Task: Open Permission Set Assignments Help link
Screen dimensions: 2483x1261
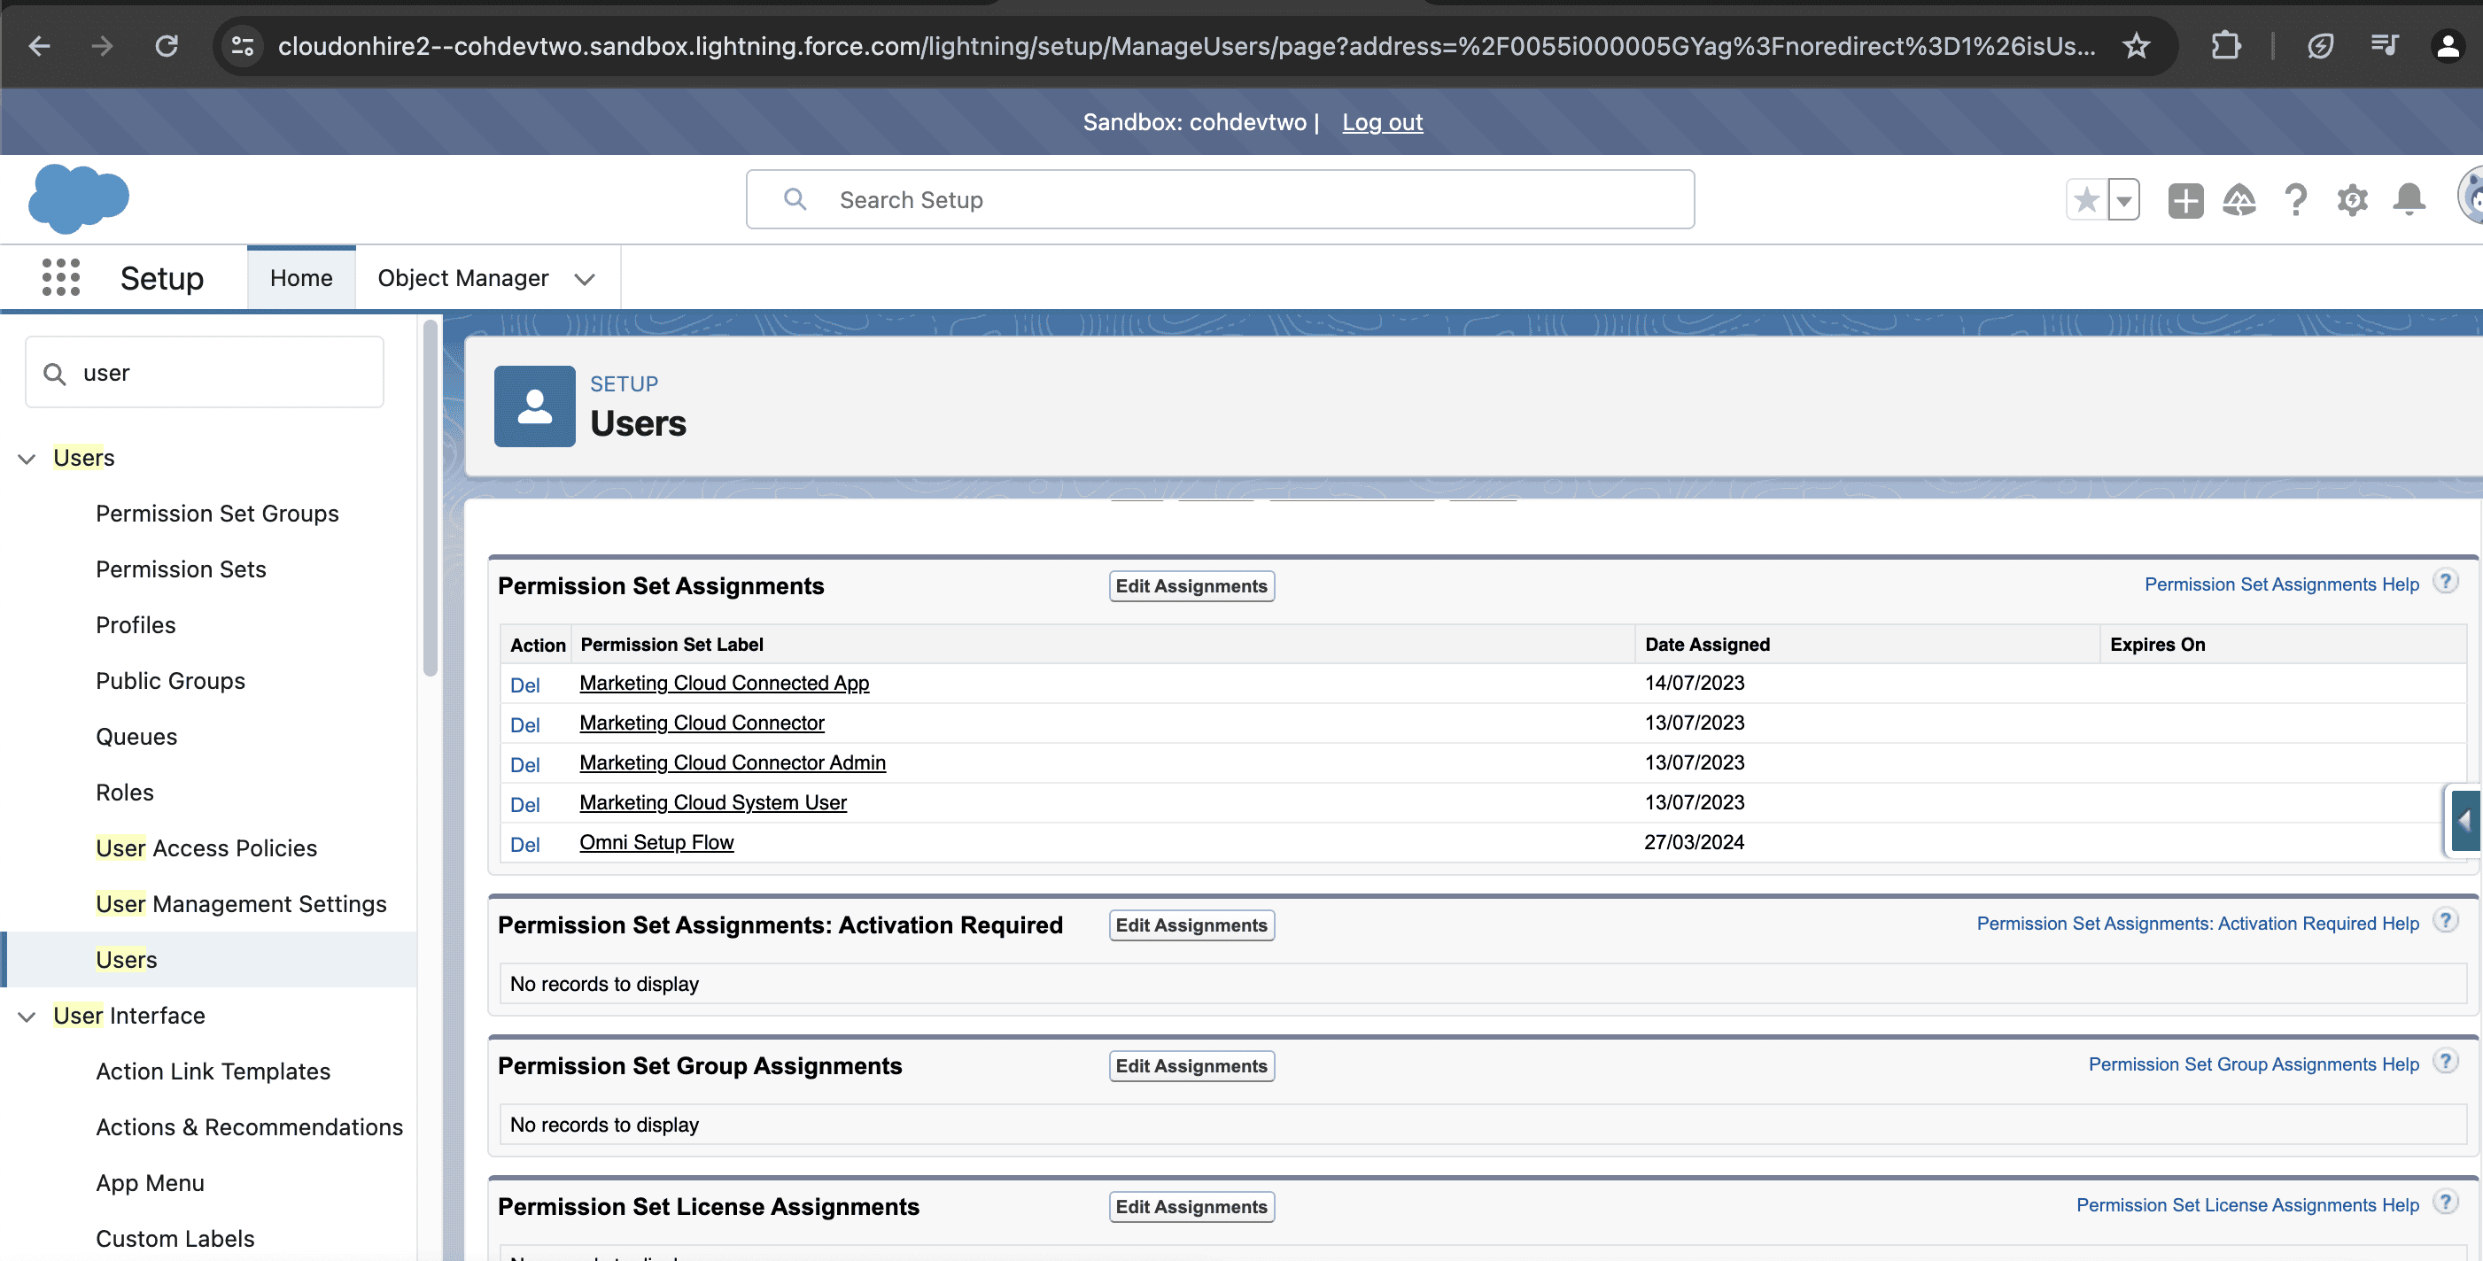Action: [x=2280, y=584]
